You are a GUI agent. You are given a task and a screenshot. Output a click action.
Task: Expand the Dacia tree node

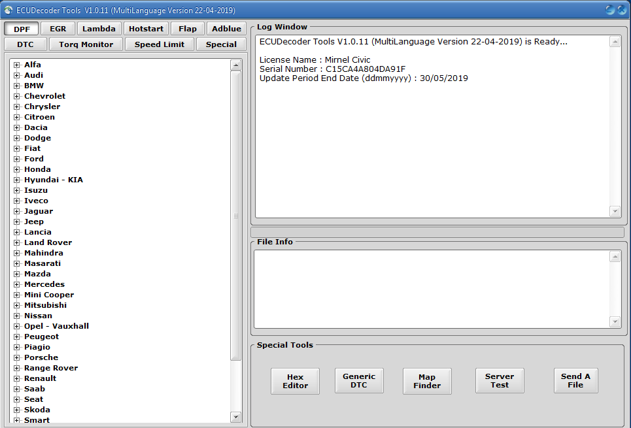point(16,127)
